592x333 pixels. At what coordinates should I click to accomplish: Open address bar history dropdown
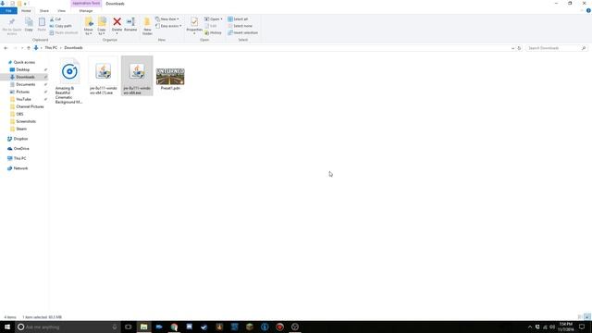click(512, 48)
